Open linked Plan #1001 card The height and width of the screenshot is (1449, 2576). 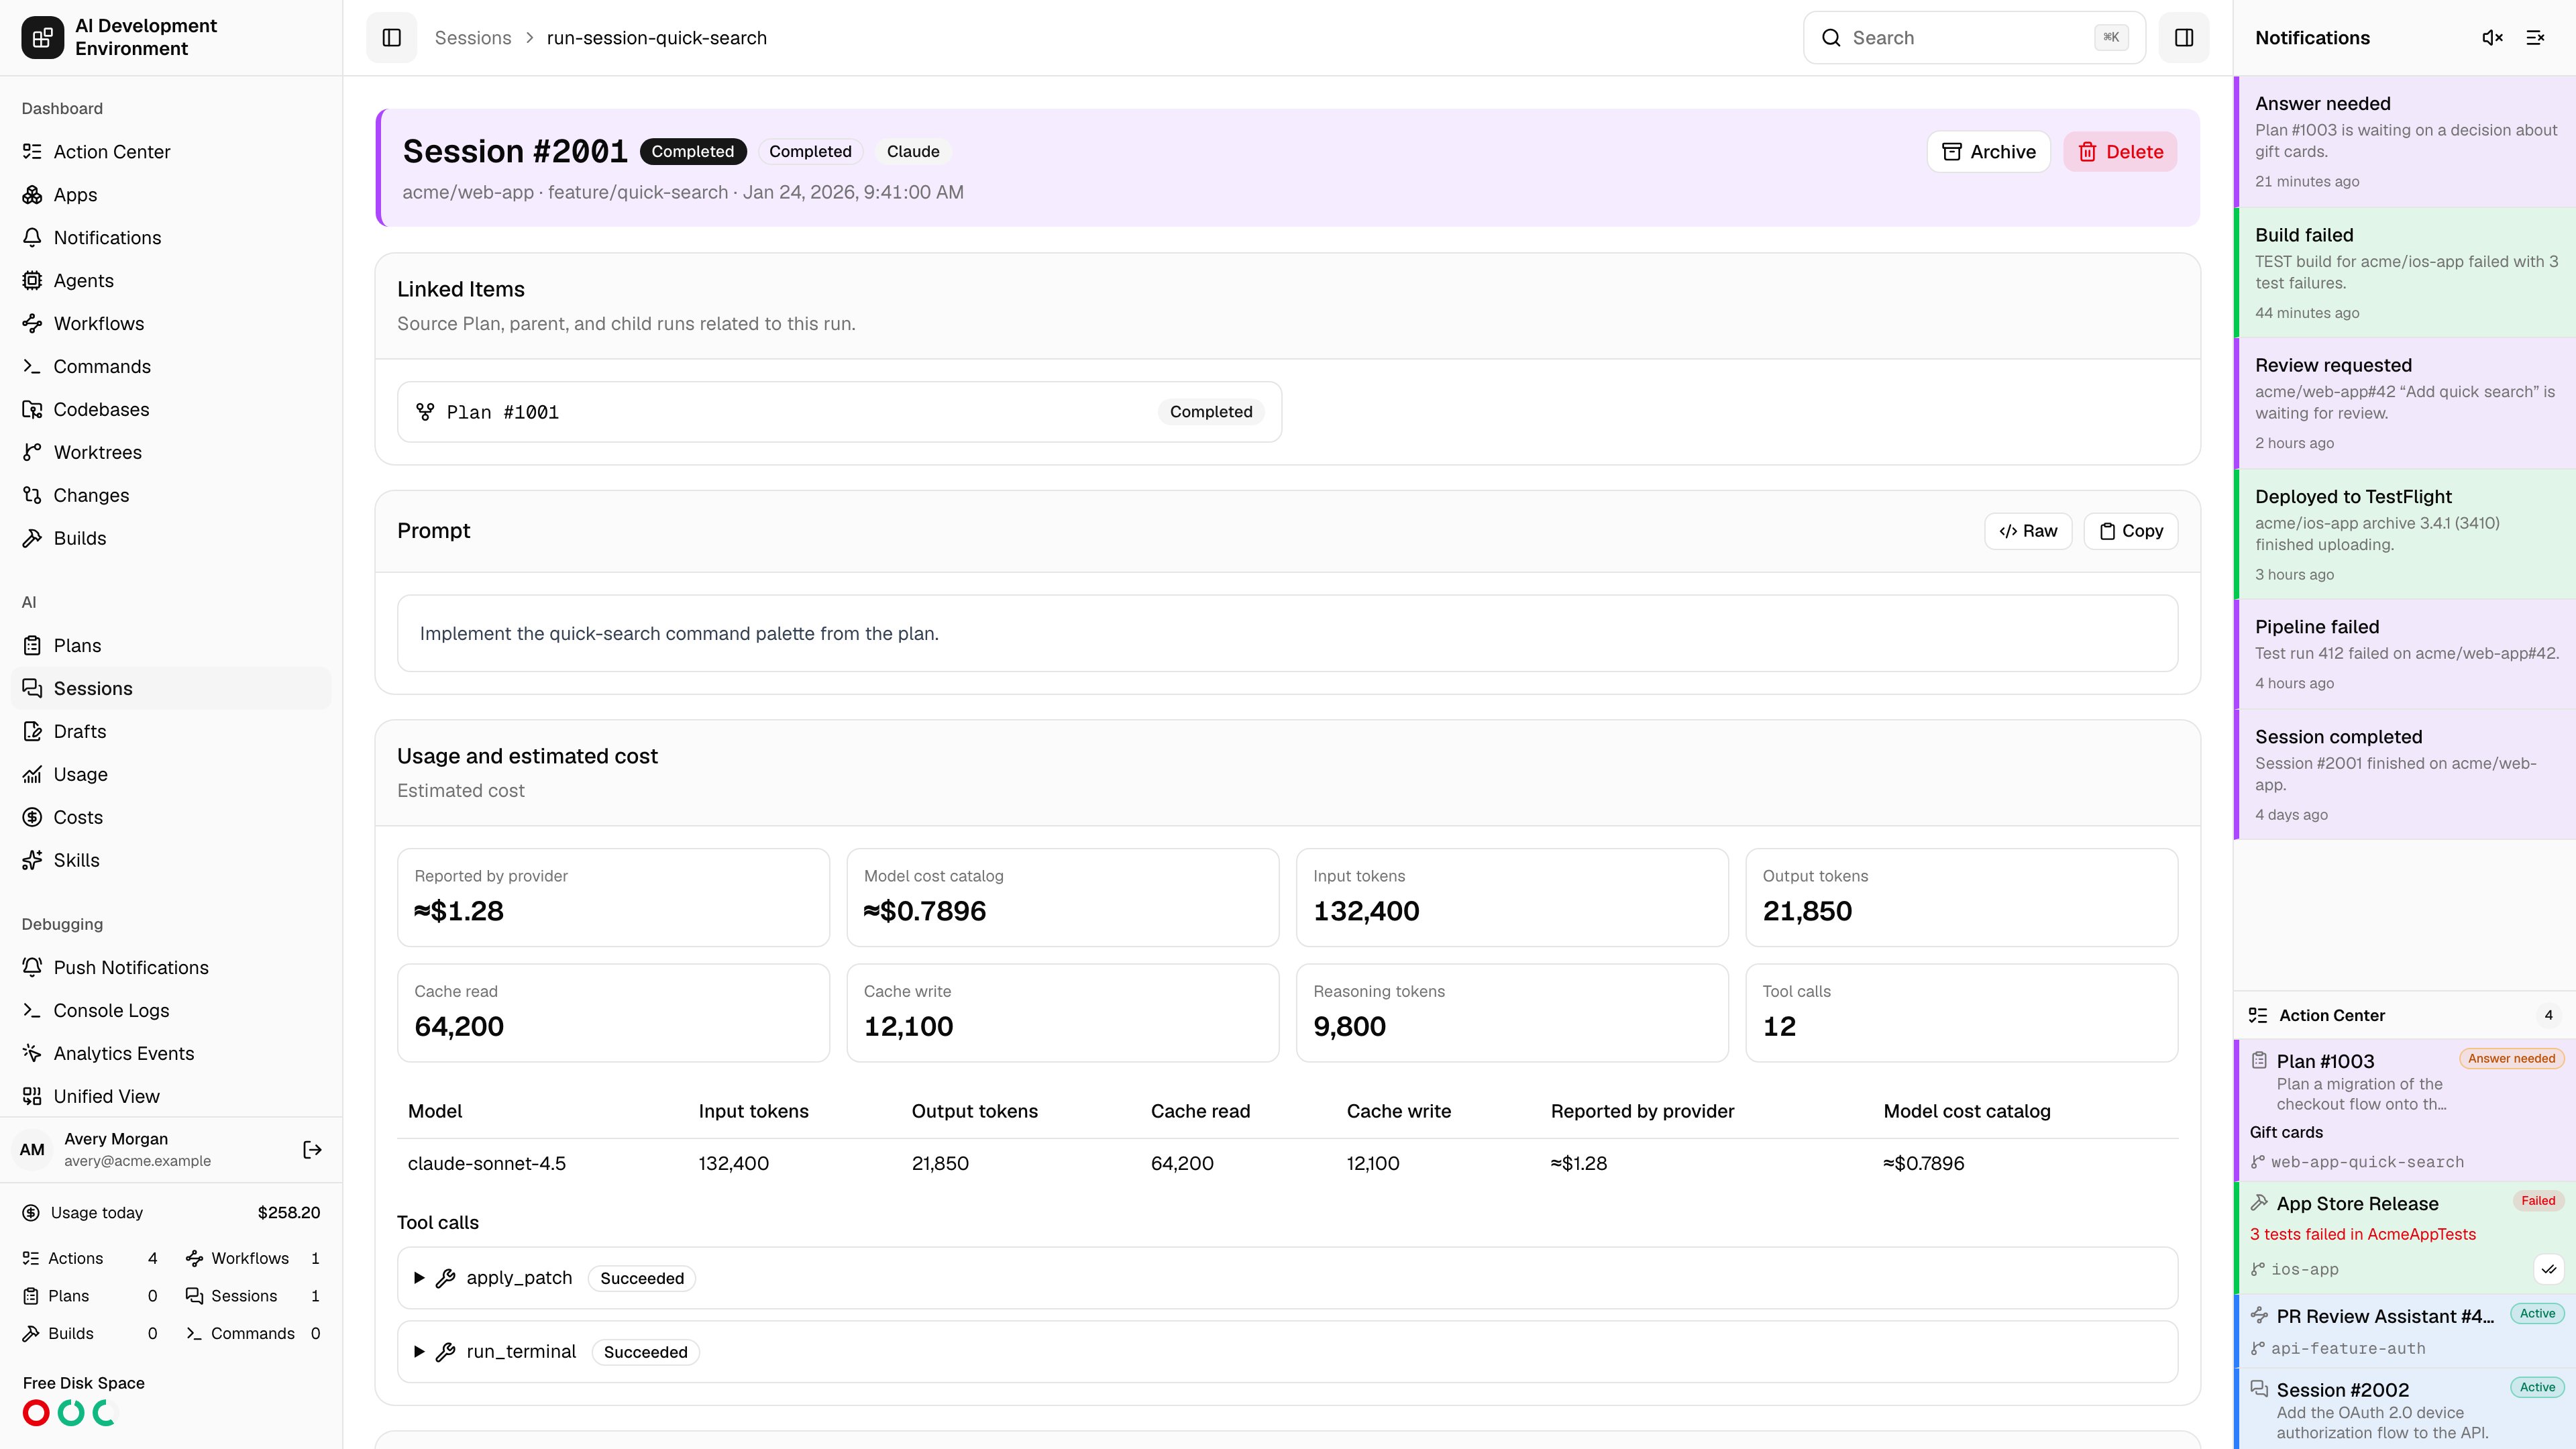point(839,412)
